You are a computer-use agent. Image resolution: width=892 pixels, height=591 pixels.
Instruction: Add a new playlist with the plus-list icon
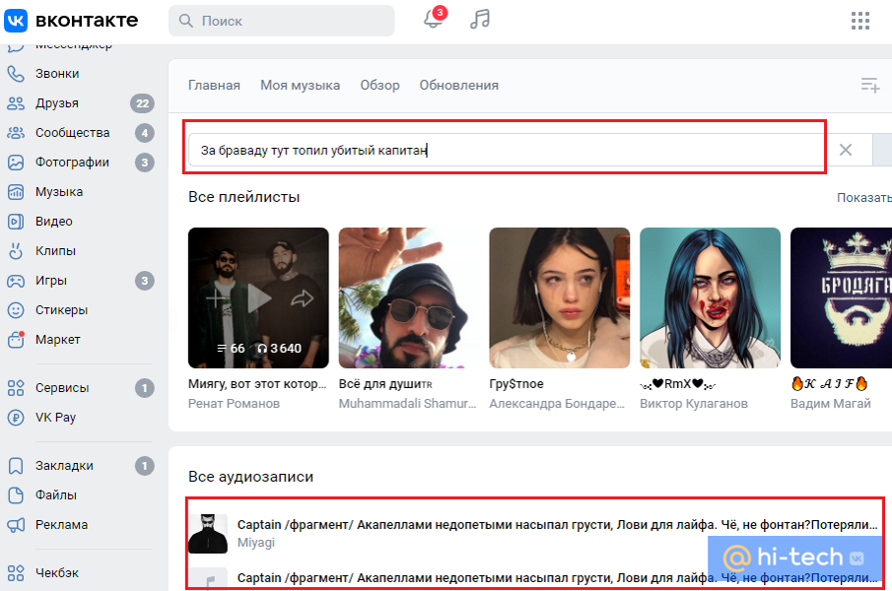pyautogui.click(x=869, y=86)
